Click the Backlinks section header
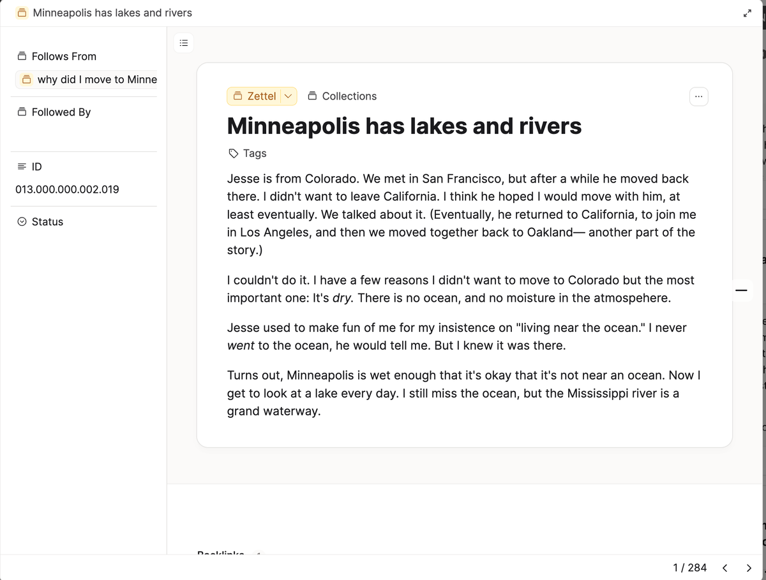The image size is (766, 580). point(221,553)
